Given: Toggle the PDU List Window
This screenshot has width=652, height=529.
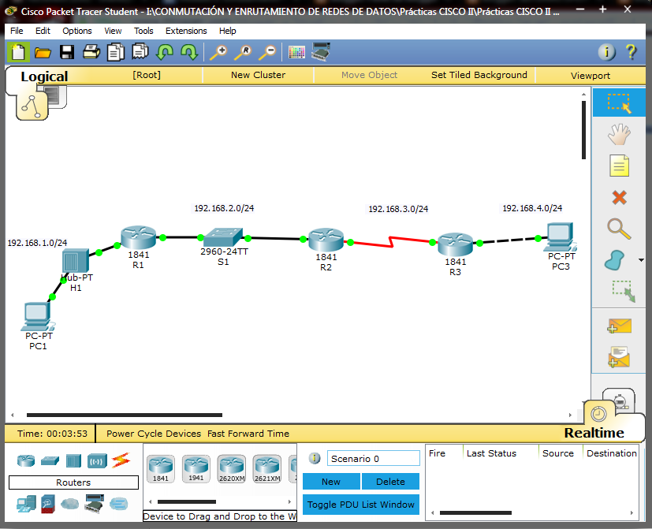Looking at the screenshot, I should coord(360,505).
